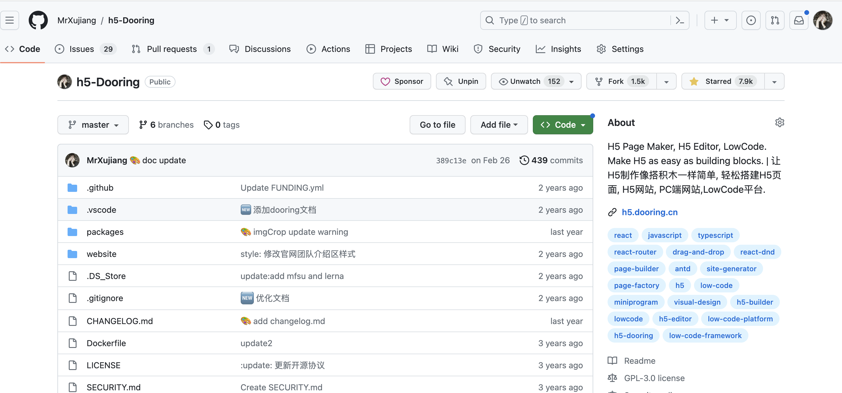Click the typescript topic tag
The image size is (842, 393).
coord(715,235)
